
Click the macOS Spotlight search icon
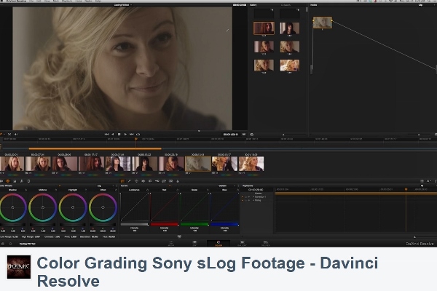pyautogui.click(x=430, y=1)
